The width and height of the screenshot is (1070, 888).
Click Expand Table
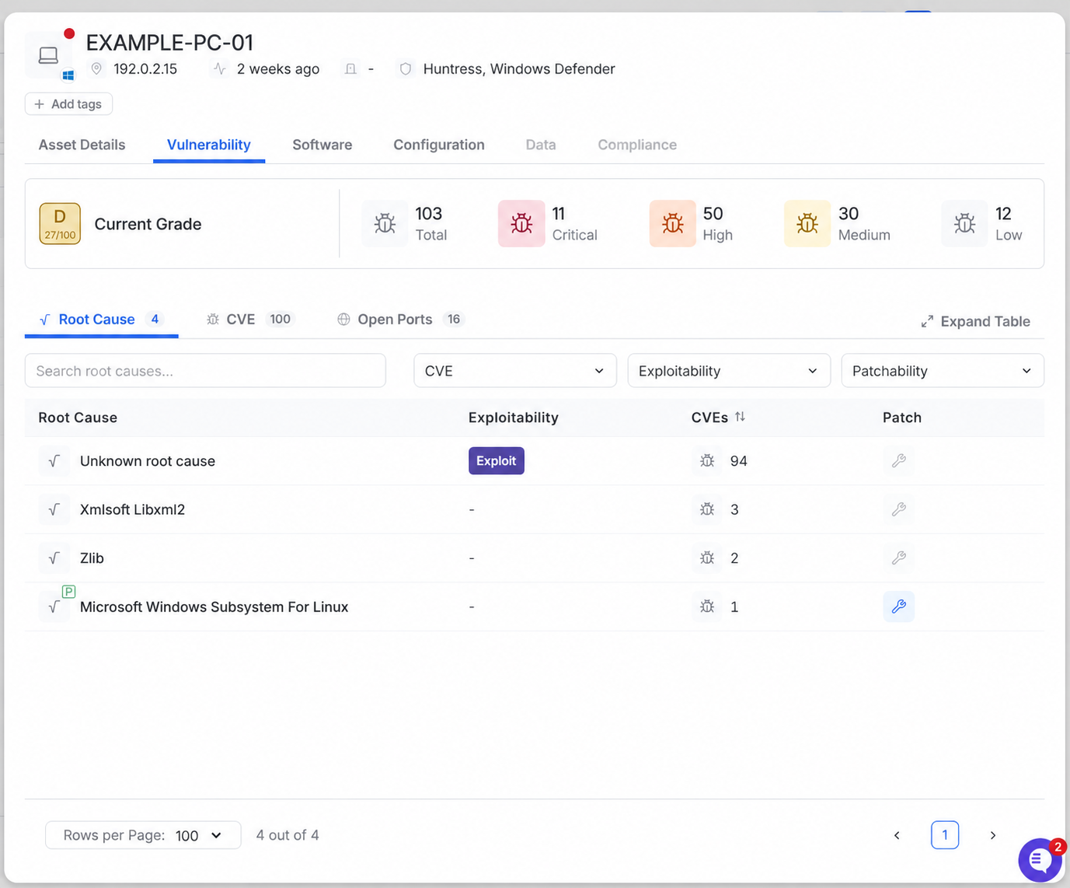pyautogui.click(x=975, y=322)
